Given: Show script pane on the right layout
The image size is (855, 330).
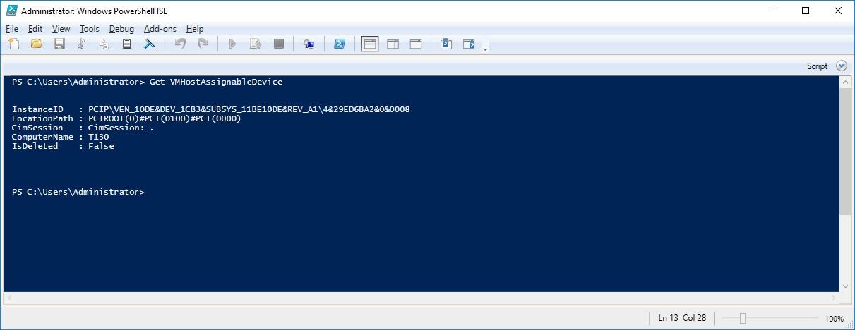Looking at the screenshot, I should coord(393,44).
